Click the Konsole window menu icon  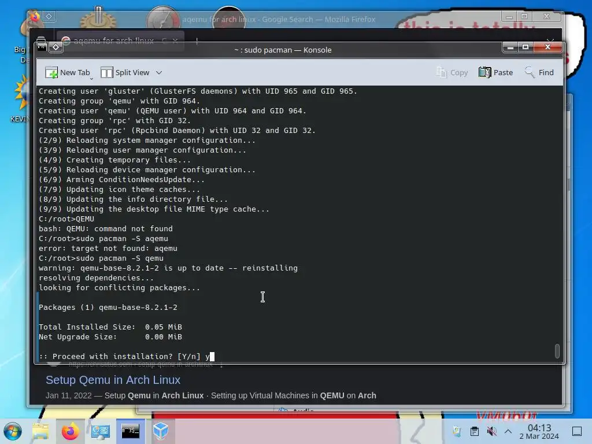coord(42,47)
